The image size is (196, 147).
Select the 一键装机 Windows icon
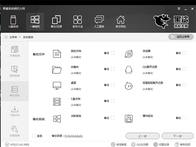35,22
